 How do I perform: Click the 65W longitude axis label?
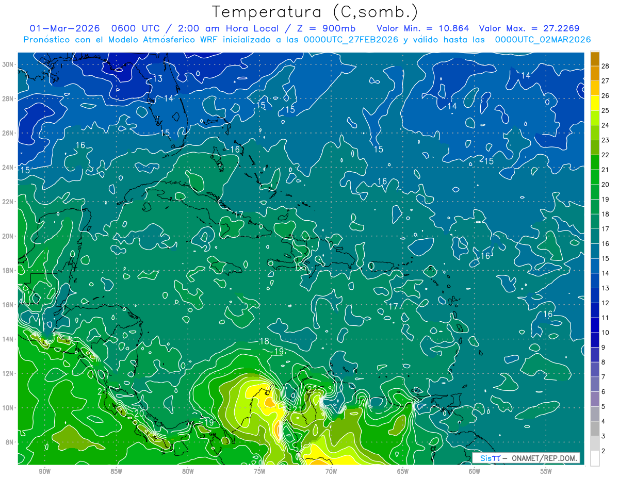point(403,471)
